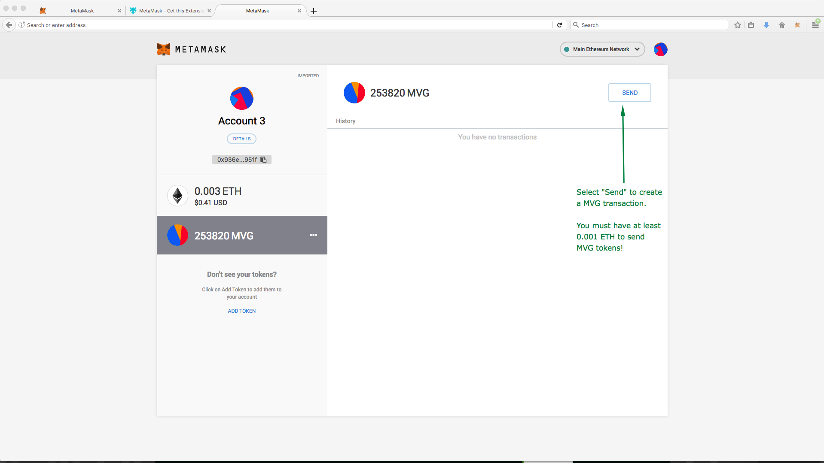
Task: Show site information icon in address bar
Action: coord(21,25)
